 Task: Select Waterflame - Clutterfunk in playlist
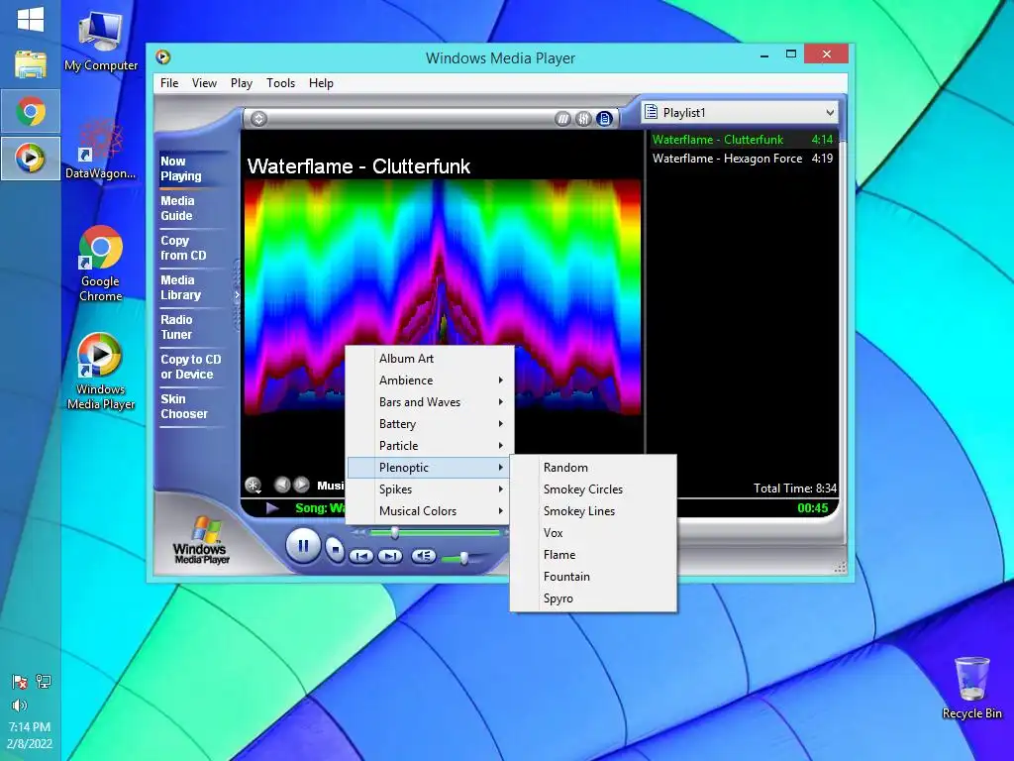tap(743, 140)
